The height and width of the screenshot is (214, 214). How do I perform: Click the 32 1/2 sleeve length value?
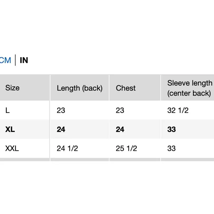(178, 110)
